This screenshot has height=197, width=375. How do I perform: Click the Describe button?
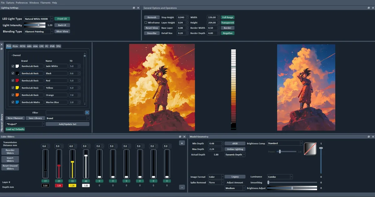152,33
